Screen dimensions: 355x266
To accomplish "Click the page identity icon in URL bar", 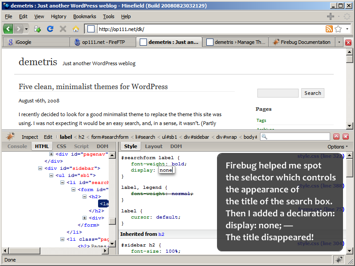I will (91, 29).
